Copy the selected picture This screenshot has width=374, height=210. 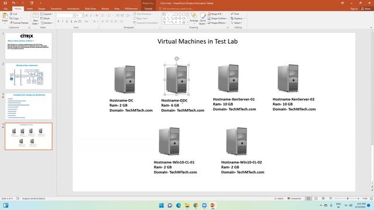coord(15,18)
